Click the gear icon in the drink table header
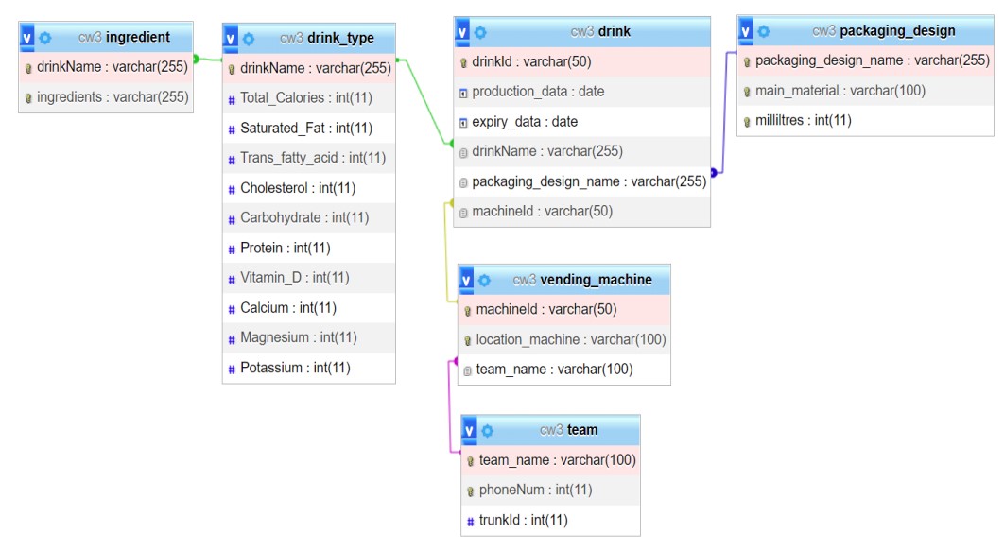1004x551 pixels. (480, 32)
